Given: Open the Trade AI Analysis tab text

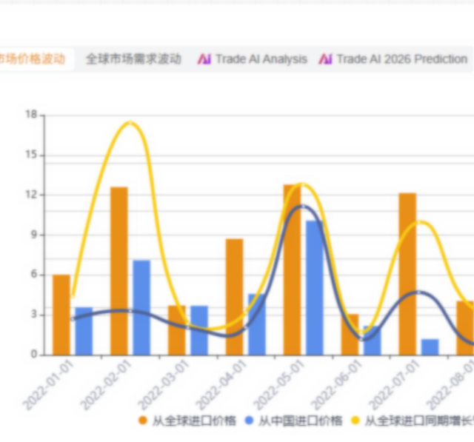Looking at the screenshot, I should tap(261, 59).
